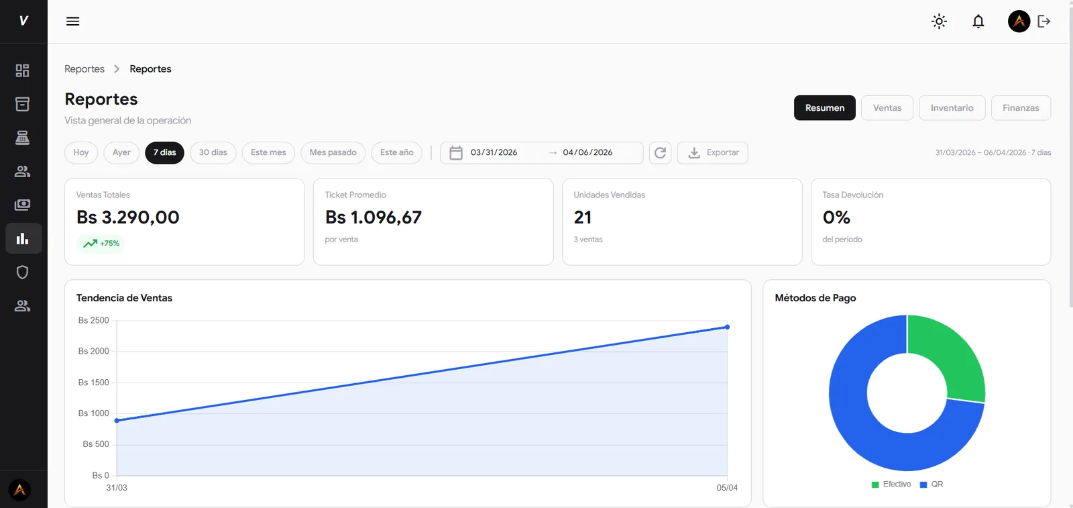Select the Mes pasado filter
The image size is (1073, 508).
[x=333, y=152]
